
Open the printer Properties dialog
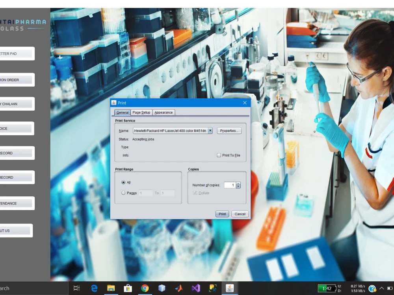229,130
